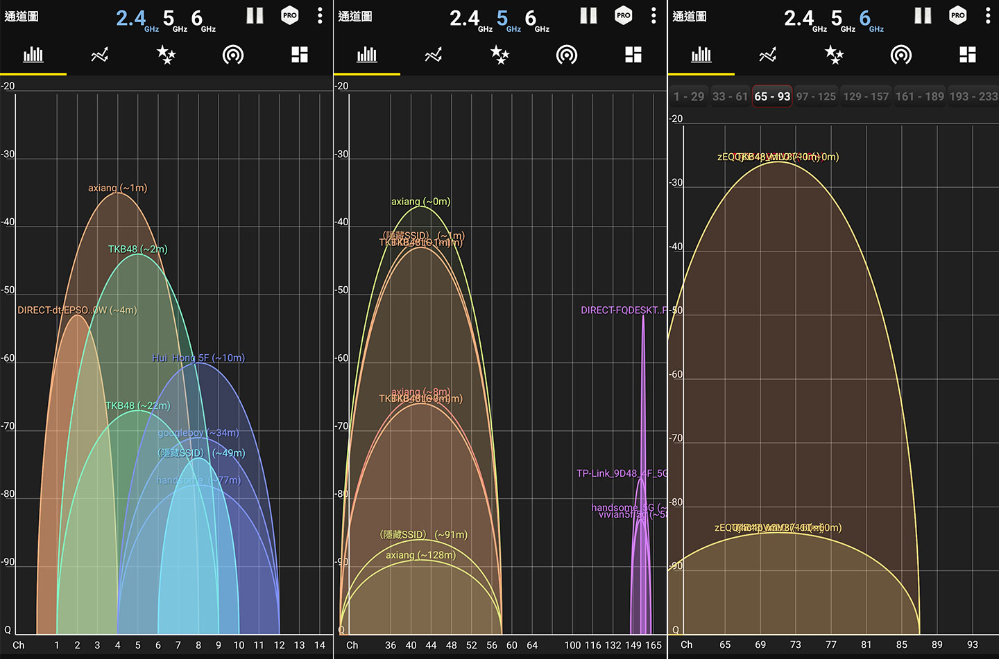Select the 'TKB48 (~2m)' network label
The width and height of the screenshot is (999, 659).
click(137, 249)
